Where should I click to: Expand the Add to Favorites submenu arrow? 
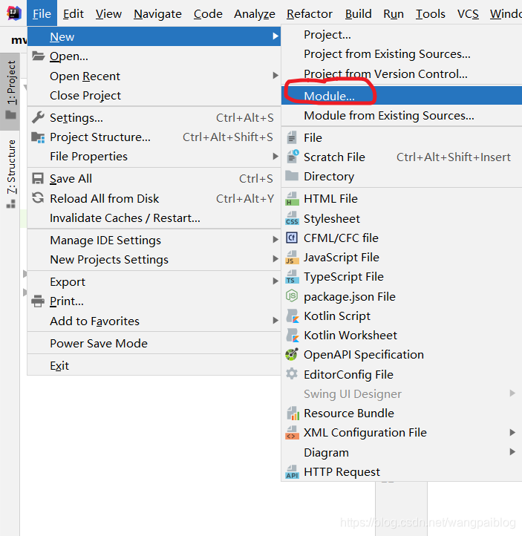click(275, 320)
